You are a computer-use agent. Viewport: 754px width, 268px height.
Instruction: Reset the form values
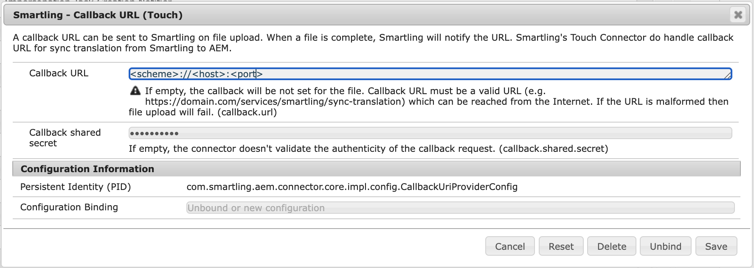tap(561, 246)
